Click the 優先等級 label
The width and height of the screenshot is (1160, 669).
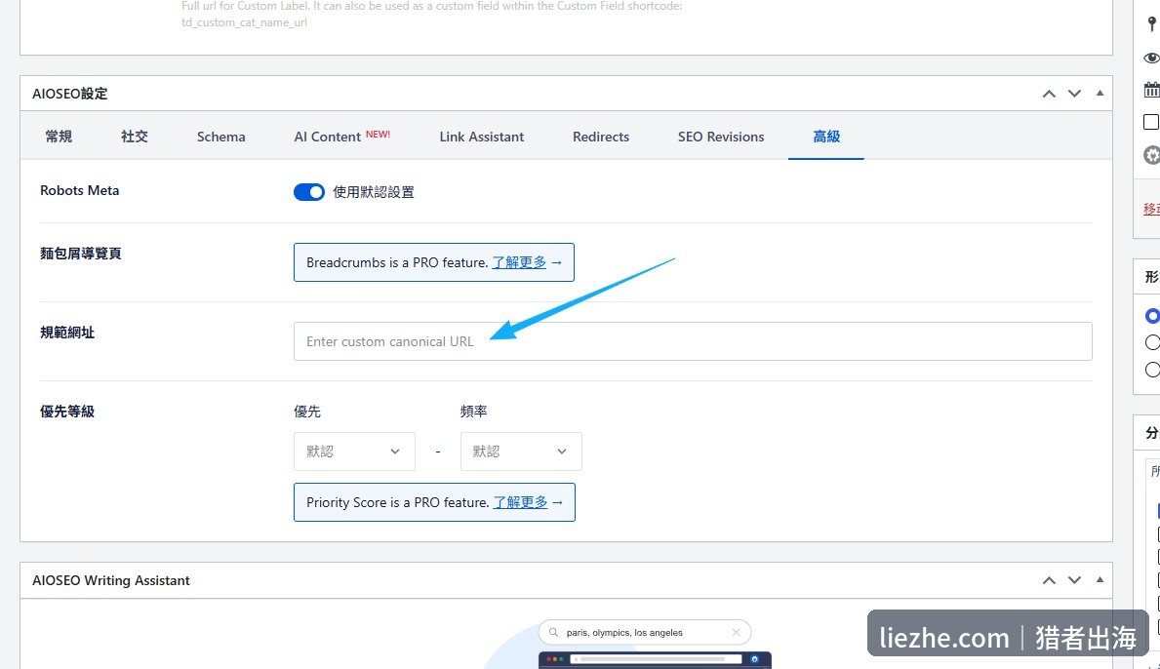(x=67, y=412)
